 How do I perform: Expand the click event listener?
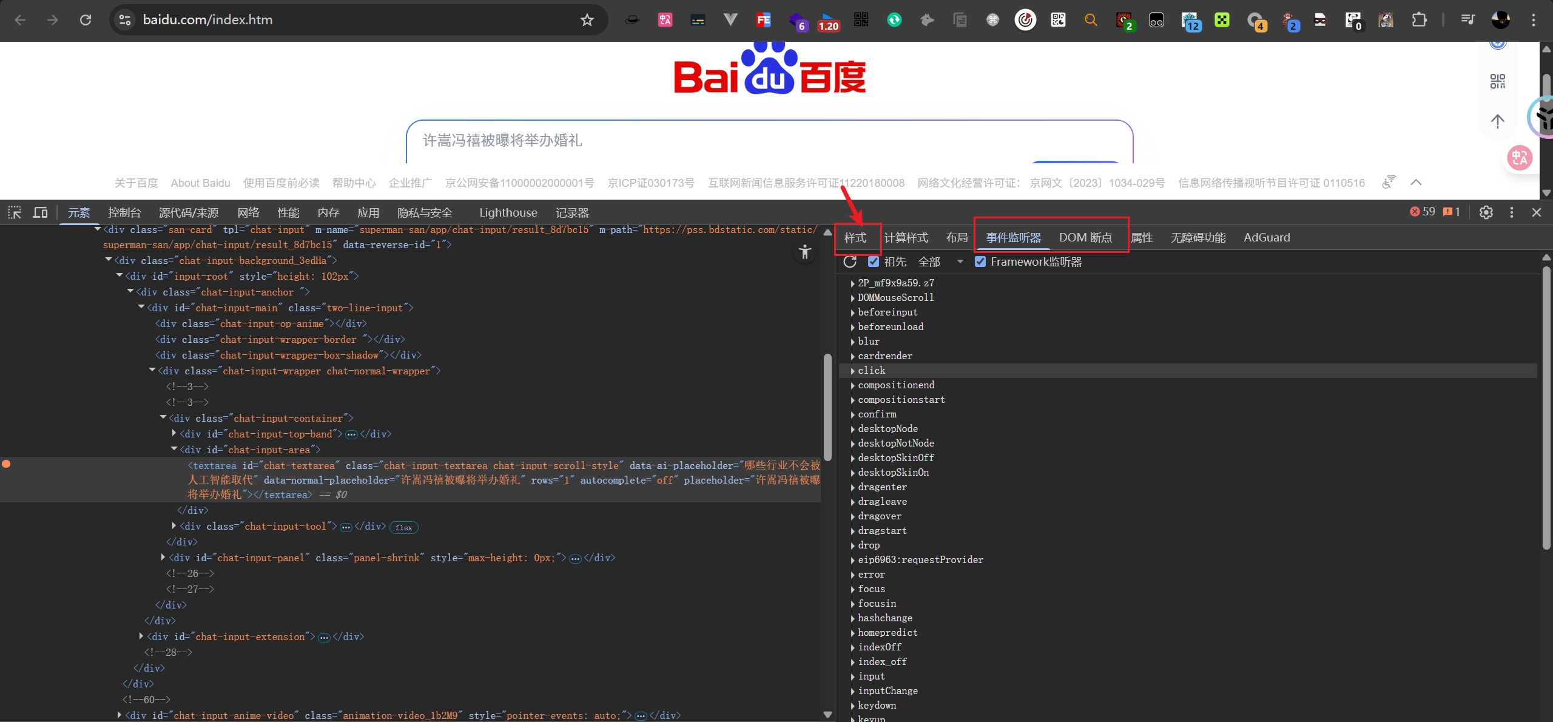[x=853, y=371]
